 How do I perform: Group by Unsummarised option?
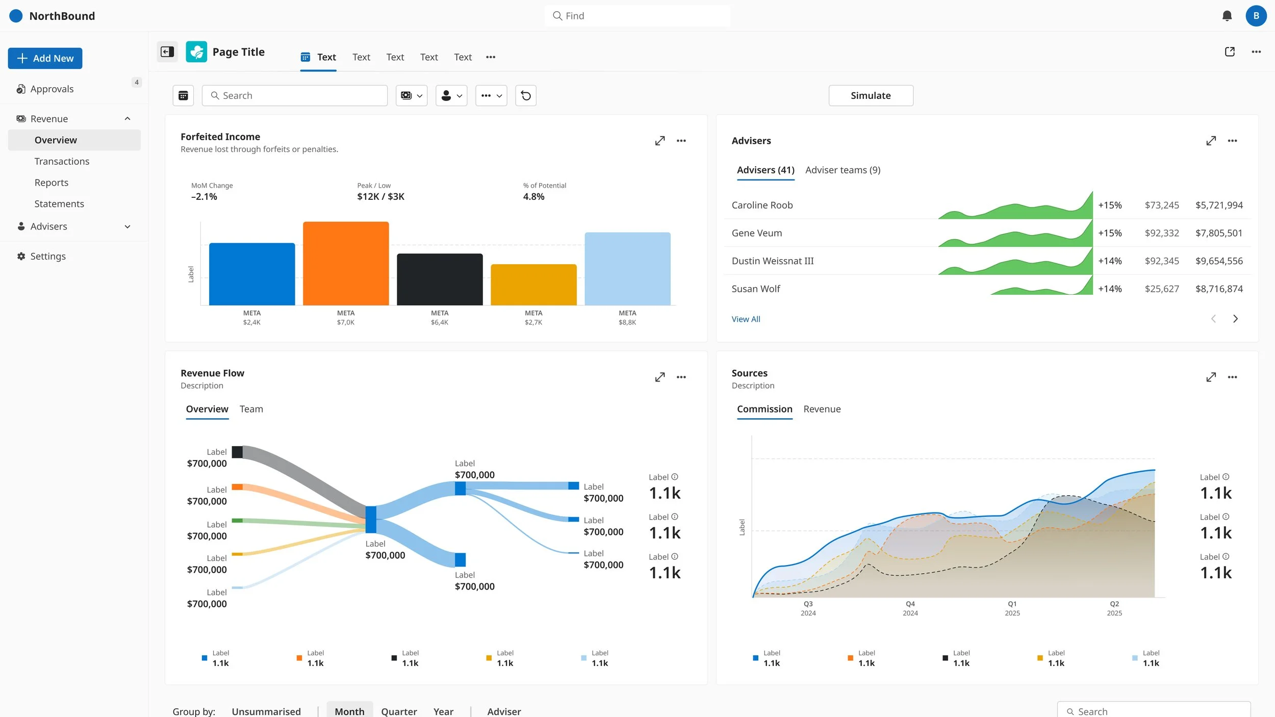pos(266,711)
